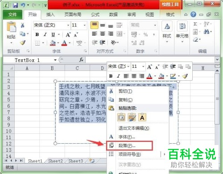
Task: Click the insert new worksheet tab icon
Action: [x=92, y=161]
